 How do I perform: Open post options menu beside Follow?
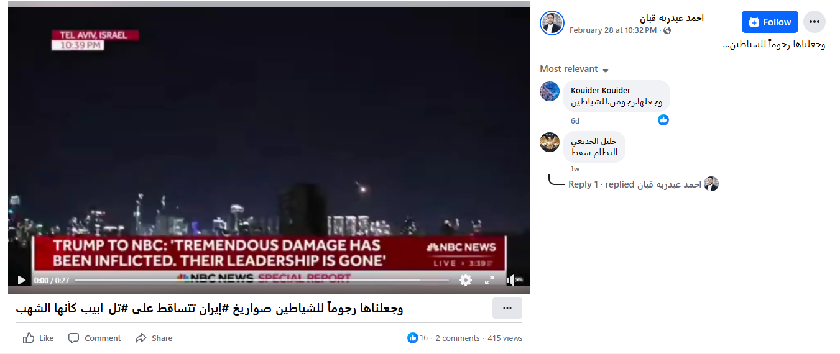pyautogui.click(x=815, y=22)
